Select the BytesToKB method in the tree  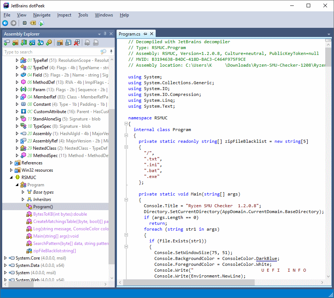[60, 214]
